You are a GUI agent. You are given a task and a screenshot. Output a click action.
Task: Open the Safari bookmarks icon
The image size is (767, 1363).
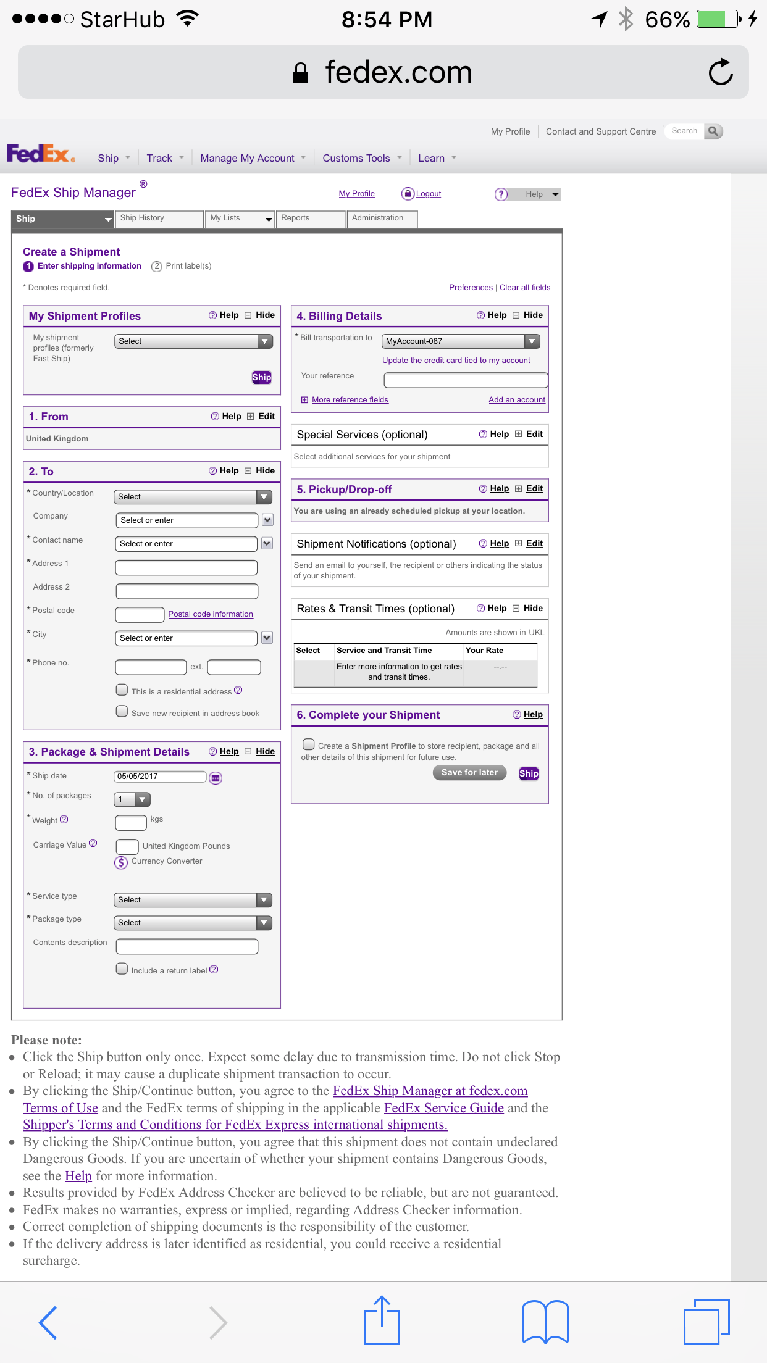click(545, 1322)
